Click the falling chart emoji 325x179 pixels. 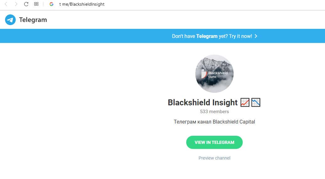pos(256,103)
